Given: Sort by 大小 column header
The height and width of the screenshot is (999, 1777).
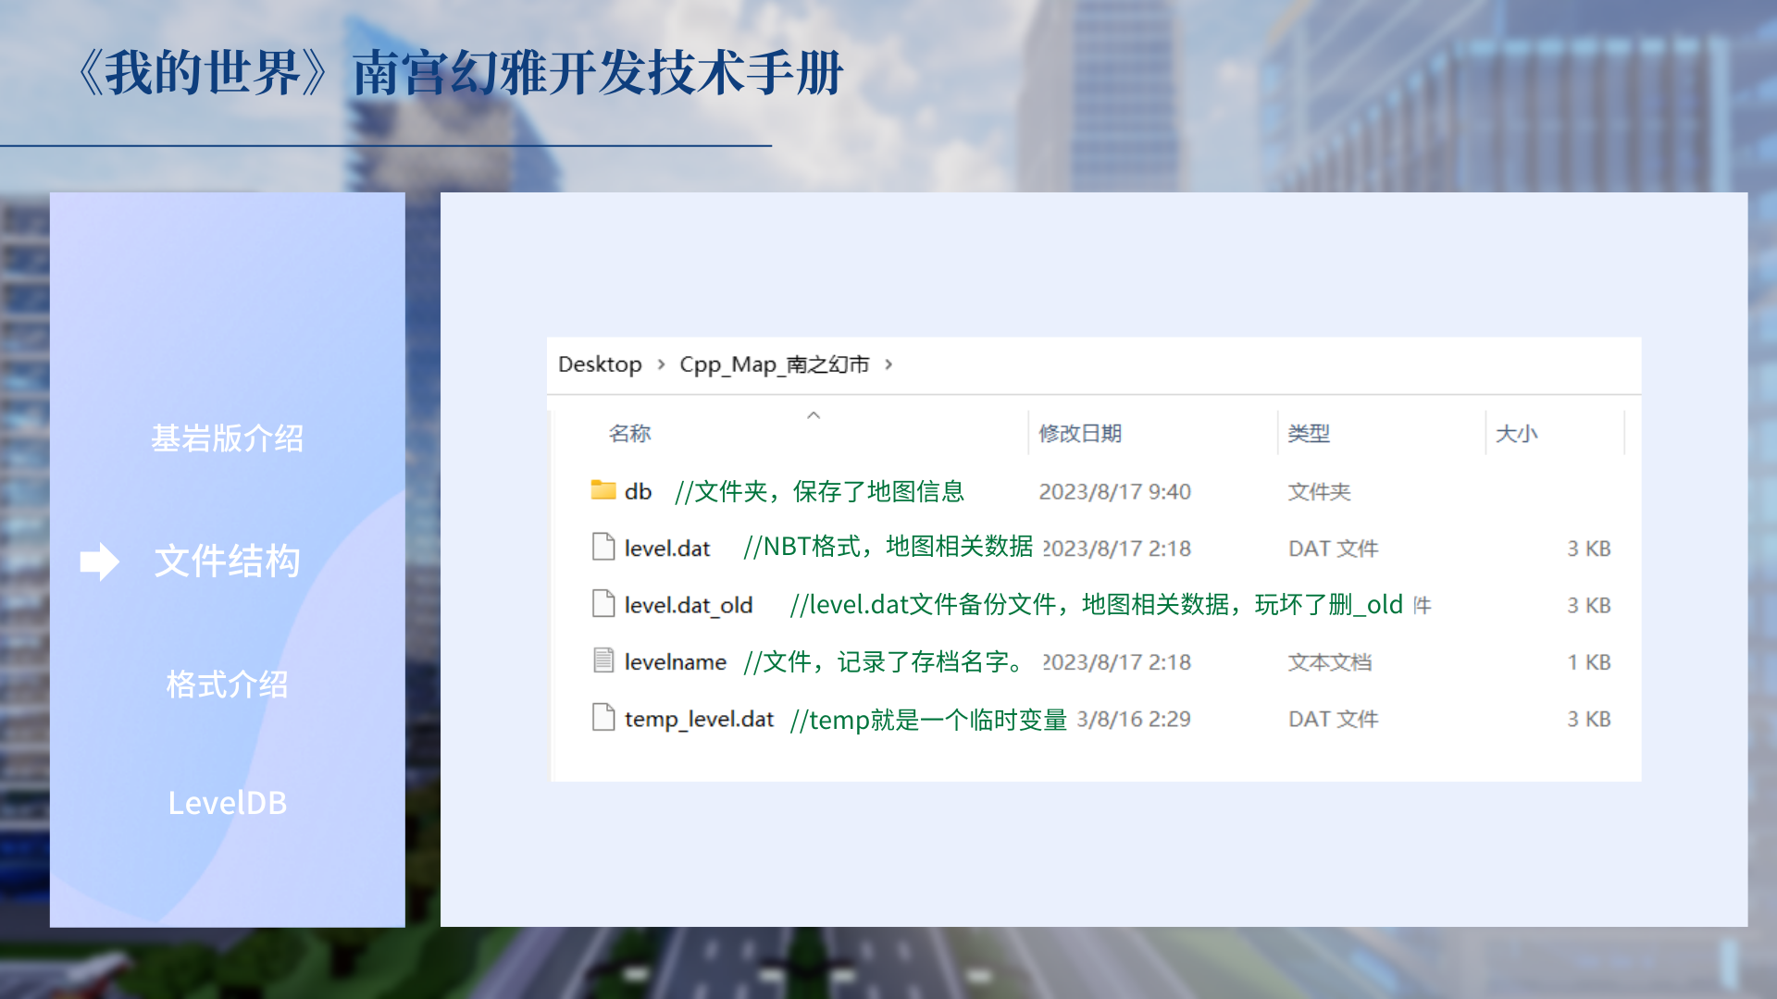Looking at the screenshot, I should click(1516, 433).
